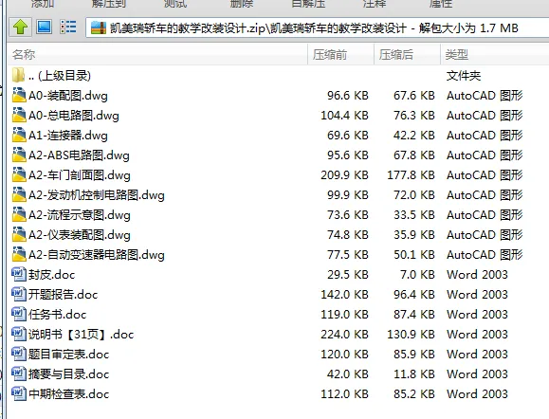Select file name A2-流程示意图.dwg
Image resolution: width=549 pixels, height=419 pixels.
80,215
